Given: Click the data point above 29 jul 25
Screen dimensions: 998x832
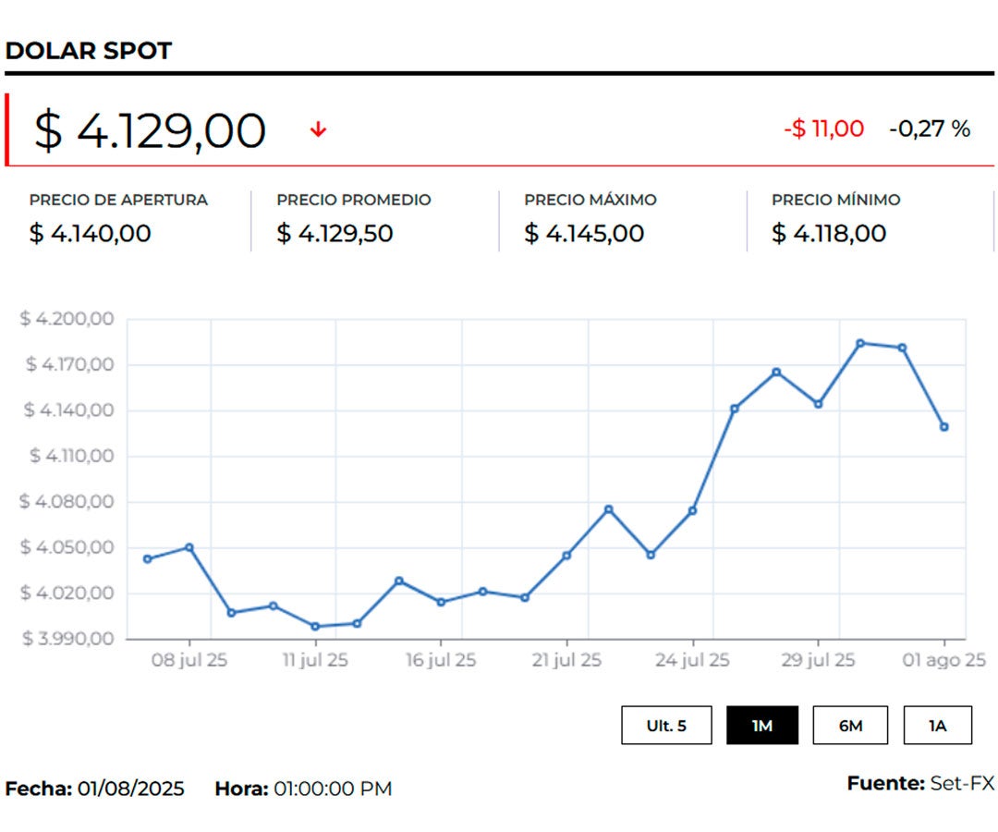Looking at the screenshot, I should pos(818,404).
